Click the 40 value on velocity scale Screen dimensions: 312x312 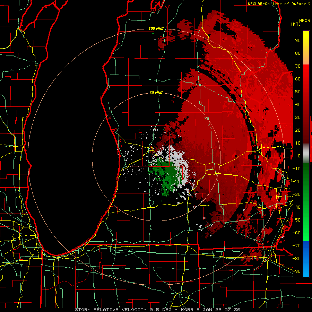[298, 105]
